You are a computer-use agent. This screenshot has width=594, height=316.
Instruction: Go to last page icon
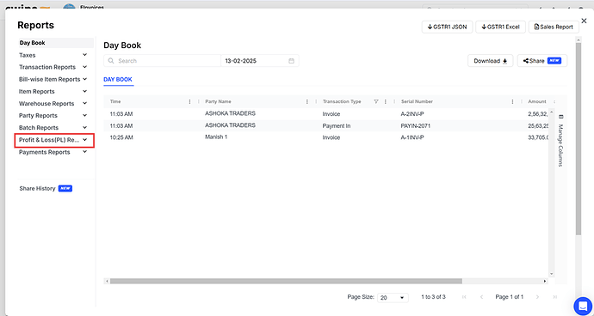[555, 297]
